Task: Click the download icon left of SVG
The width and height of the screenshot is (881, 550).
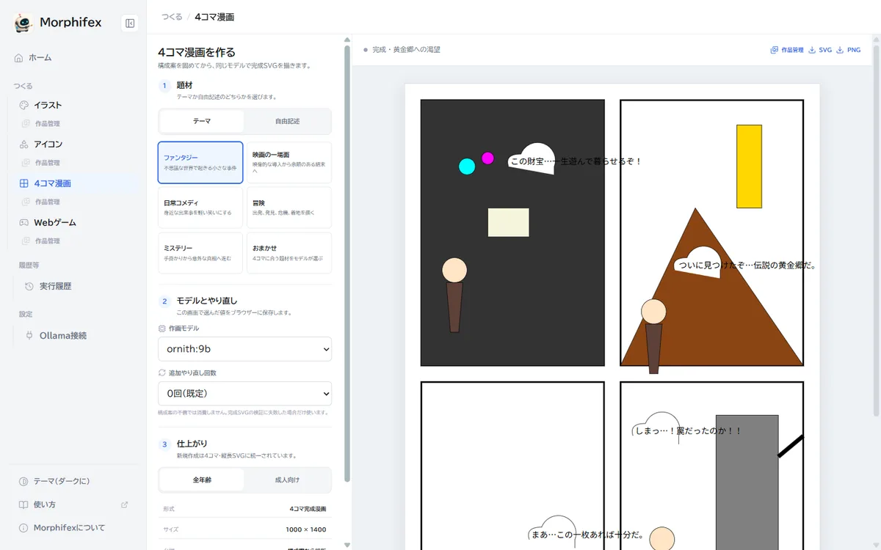Action: (x=812, y=50)
